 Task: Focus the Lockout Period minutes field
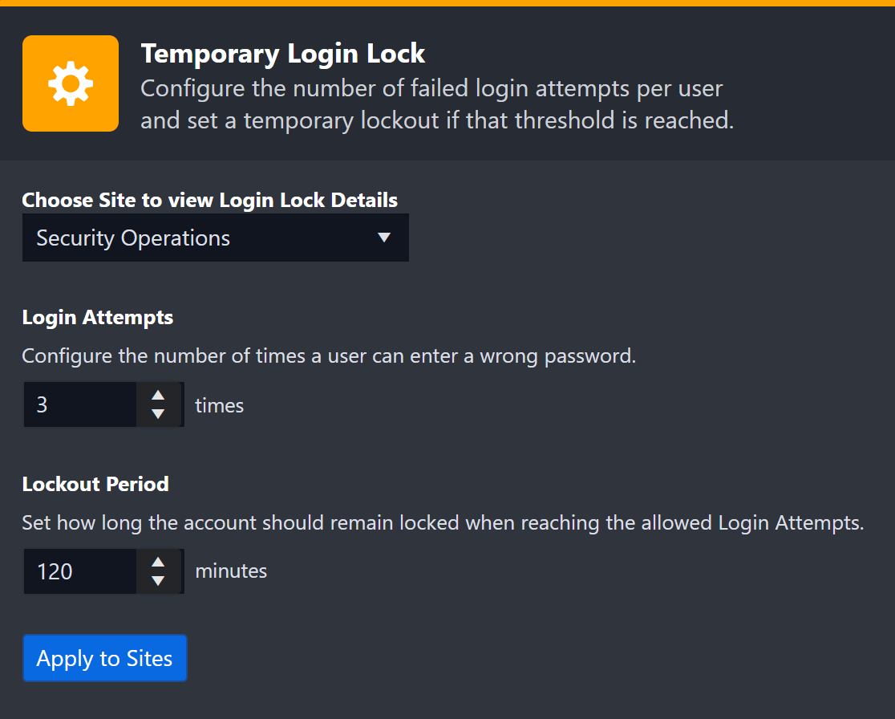point(80,572)
